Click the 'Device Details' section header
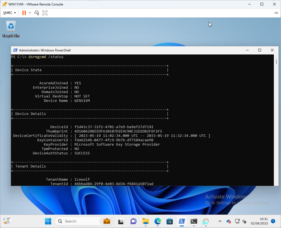This screenshot has width=281, height=228. pyautogui.click(x=30, y=114)
